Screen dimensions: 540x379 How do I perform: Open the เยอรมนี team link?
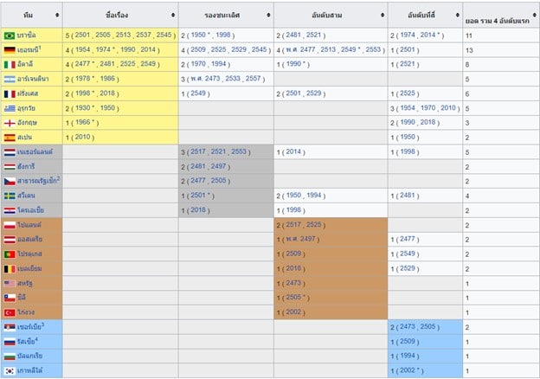[x=28, y=50]
